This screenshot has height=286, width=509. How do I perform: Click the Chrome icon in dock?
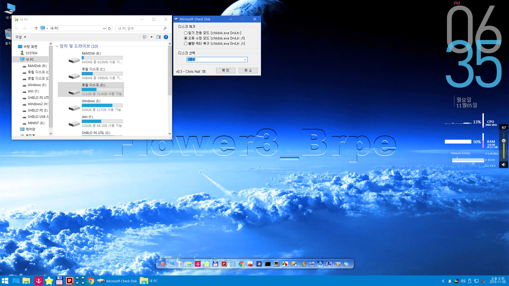[x=242, y=264]
